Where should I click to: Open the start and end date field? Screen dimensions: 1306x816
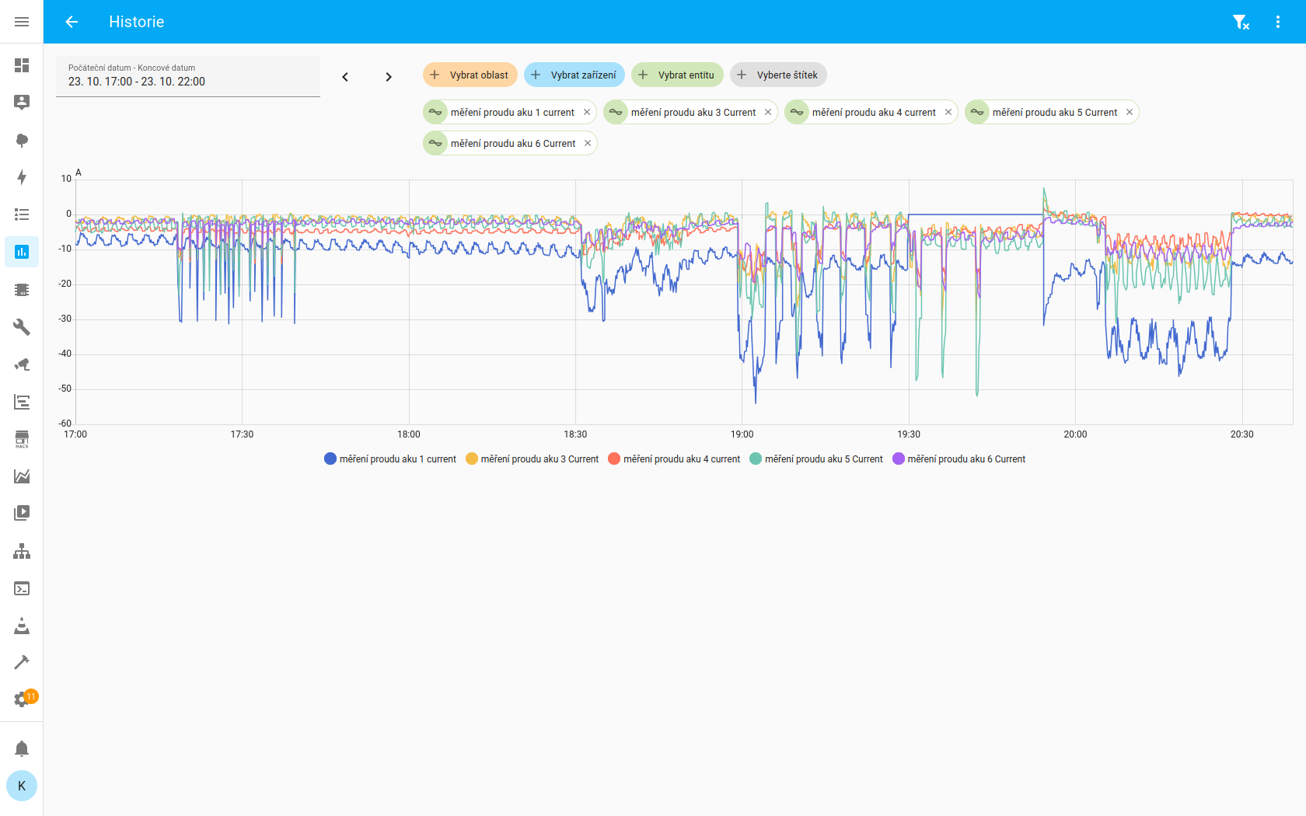(x=188, y=76)
